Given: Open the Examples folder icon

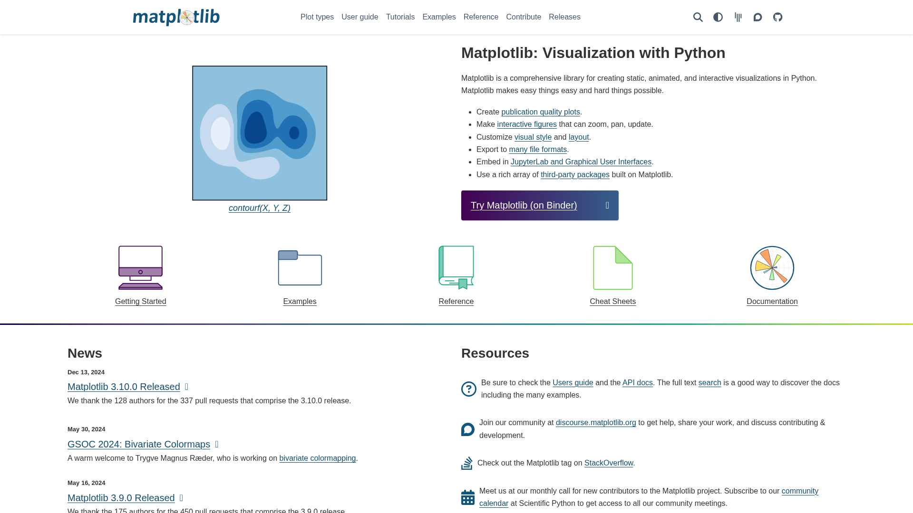Looking at the screenshot, I should [300, 267].
